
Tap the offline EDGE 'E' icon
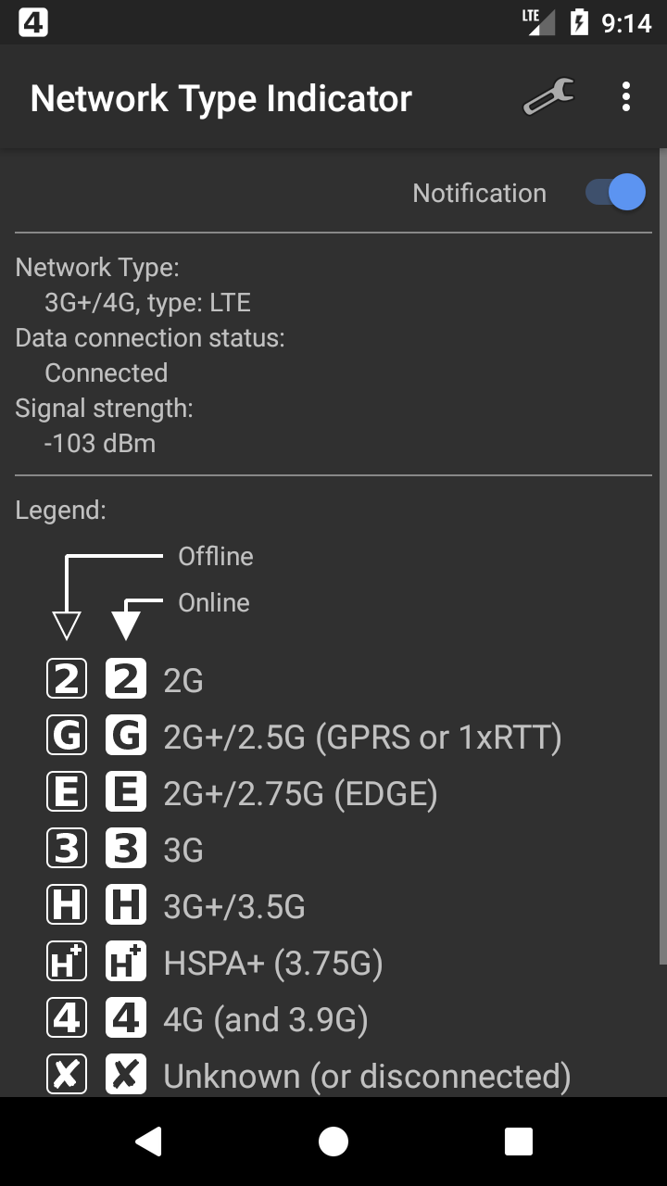(67, 793)
